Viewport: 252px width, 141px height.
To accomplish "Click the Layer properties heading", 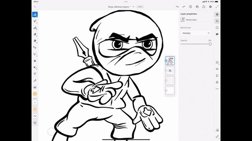I will [x=189, y=14].
